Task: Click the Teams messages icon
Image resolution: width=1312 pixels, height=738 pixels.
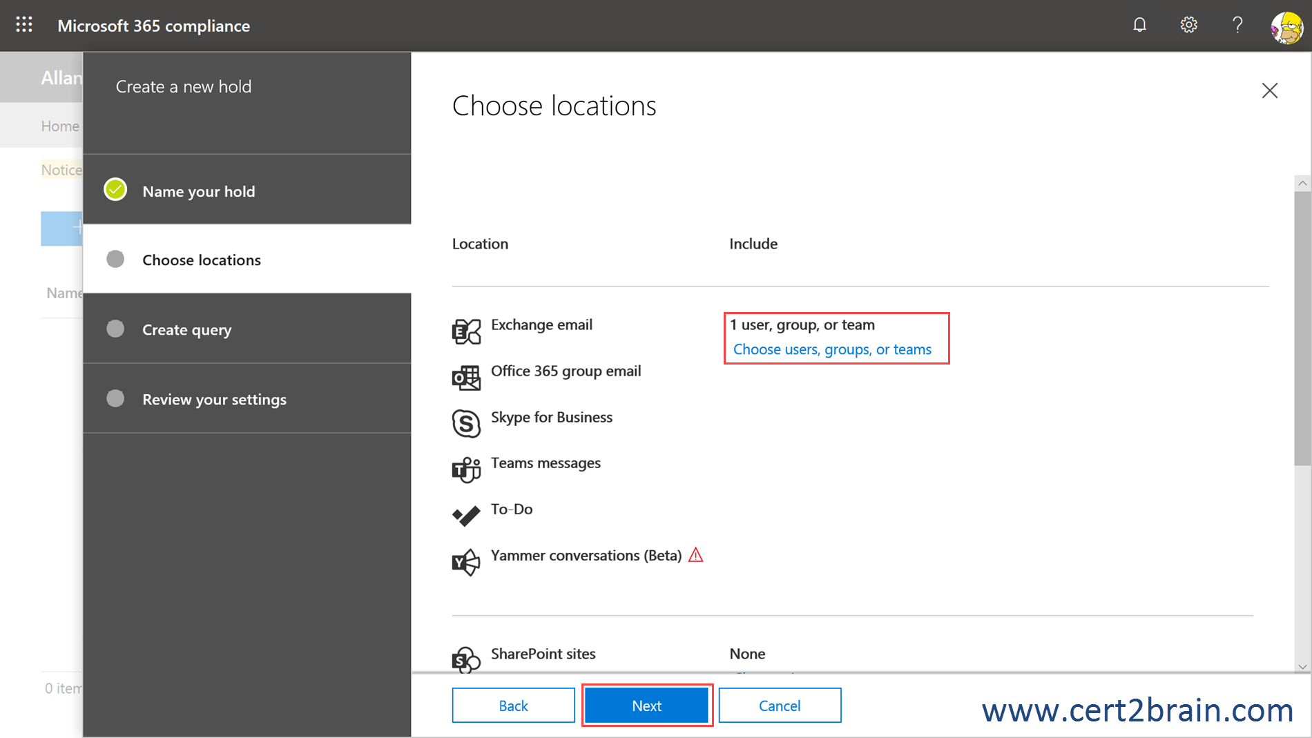Action: pos(466,469)
